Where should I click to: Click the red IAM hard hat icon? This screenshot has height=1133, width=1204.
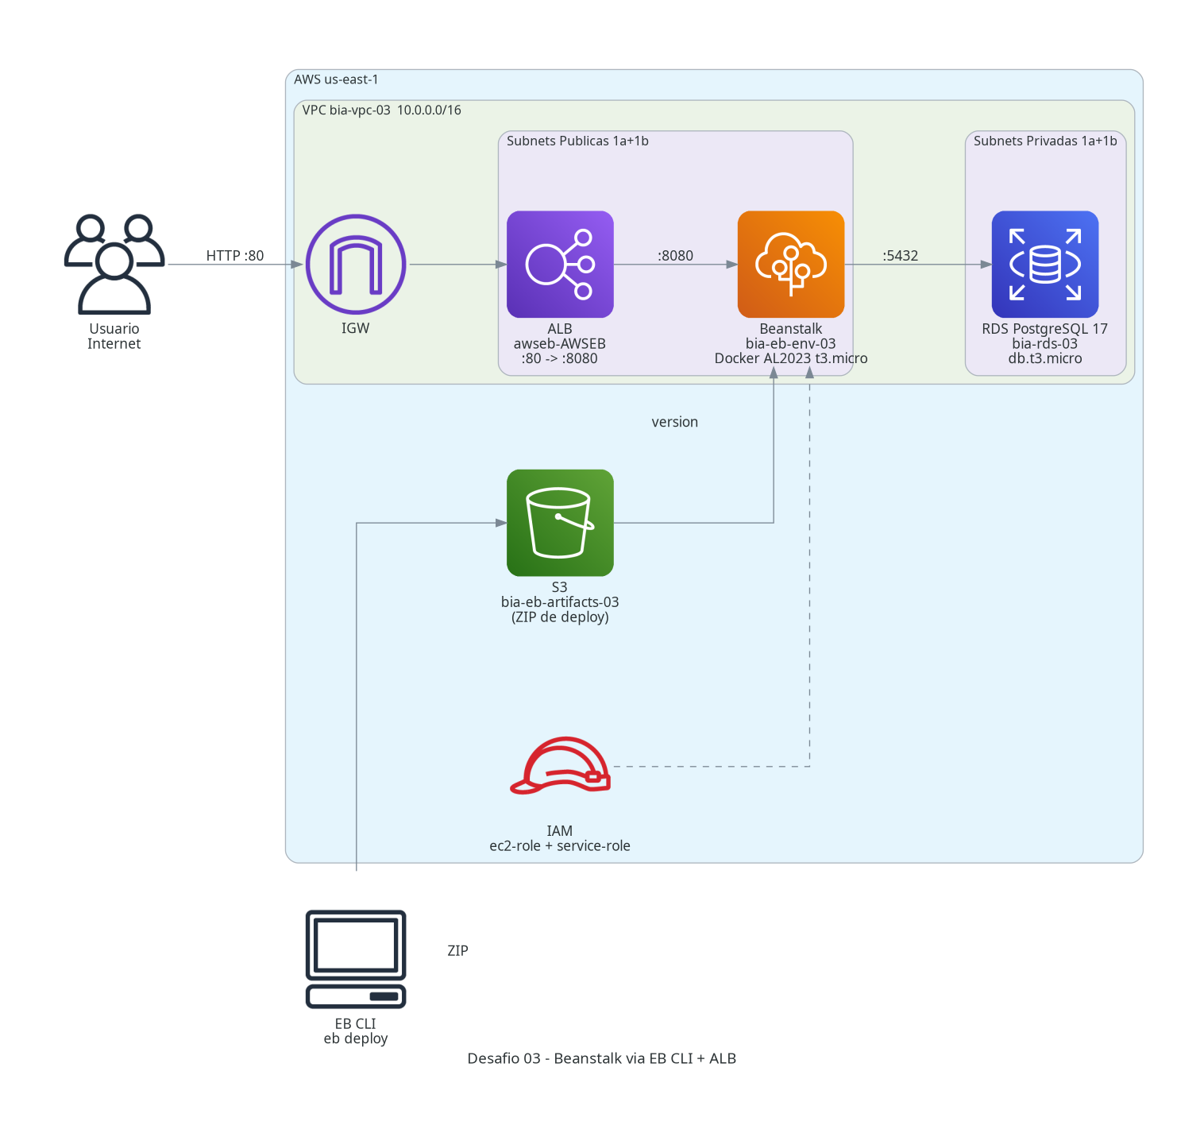(x=560, y=765)
